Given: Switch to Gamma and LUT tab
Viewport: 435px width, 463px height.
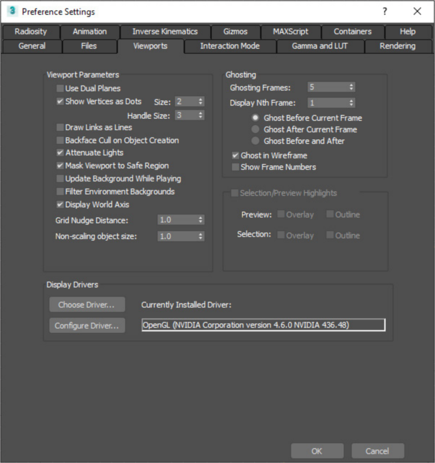Looking at the screenshot, I should (320, 46).
